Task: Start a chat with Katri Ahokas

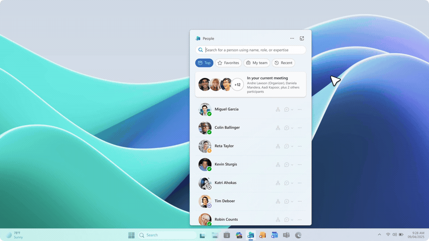Action: (x=286, y=183)
